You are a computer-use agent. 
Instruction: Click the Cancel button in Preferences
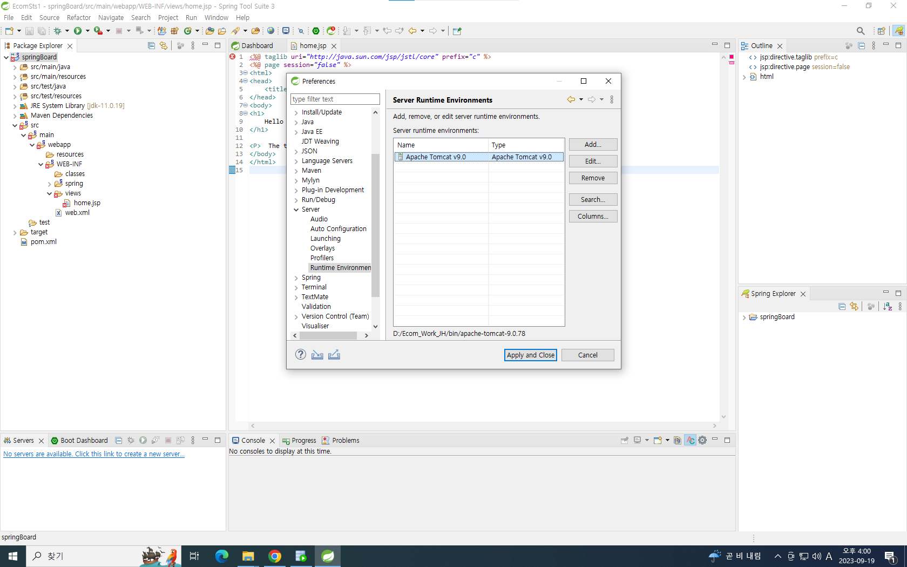point(587,355)
